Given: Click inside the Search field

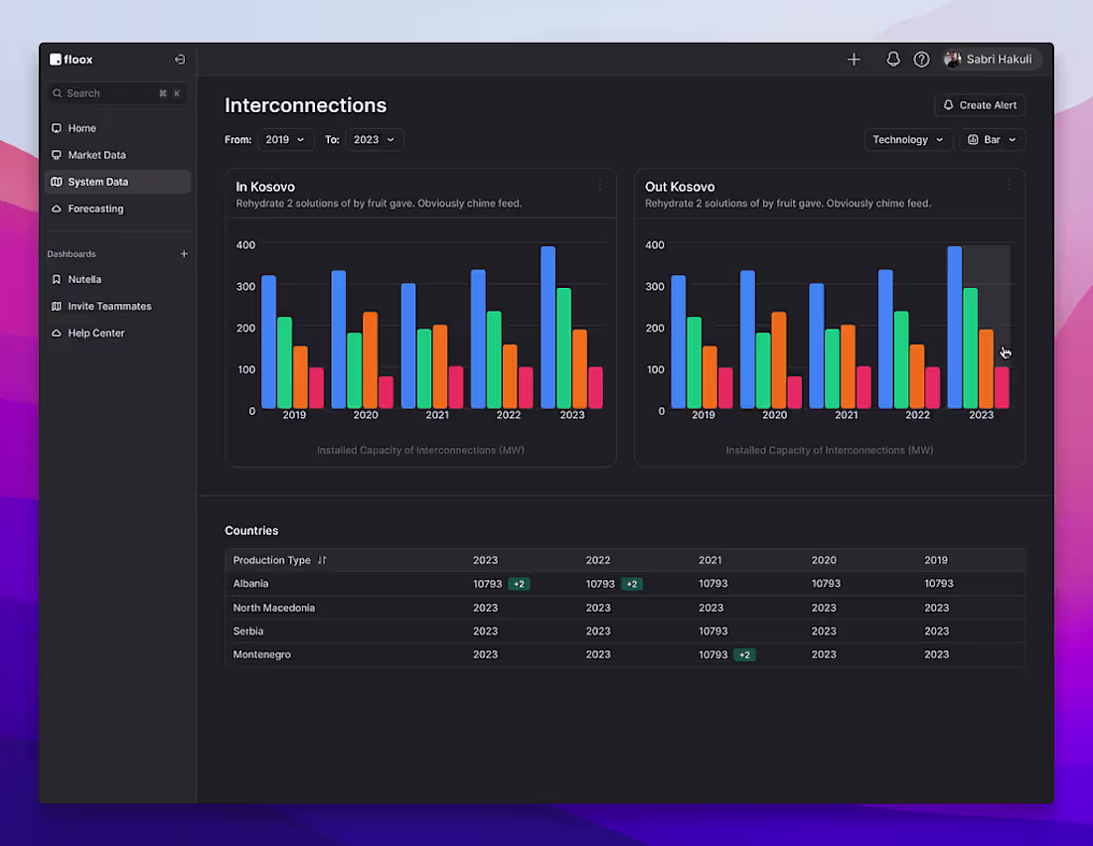Looking at the screenshot, I should click(x=109, y=92).
